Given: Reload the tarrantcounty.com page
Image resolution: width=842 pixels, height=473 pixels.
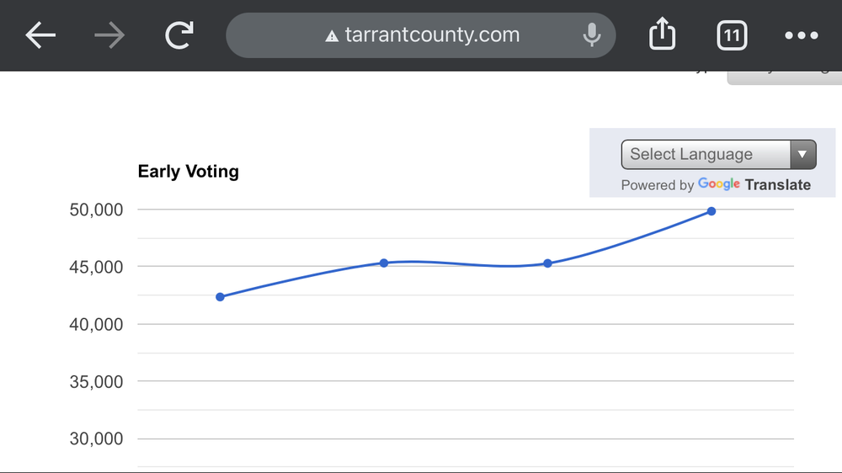Looking at the screenshot, I should tap(179, 35).
